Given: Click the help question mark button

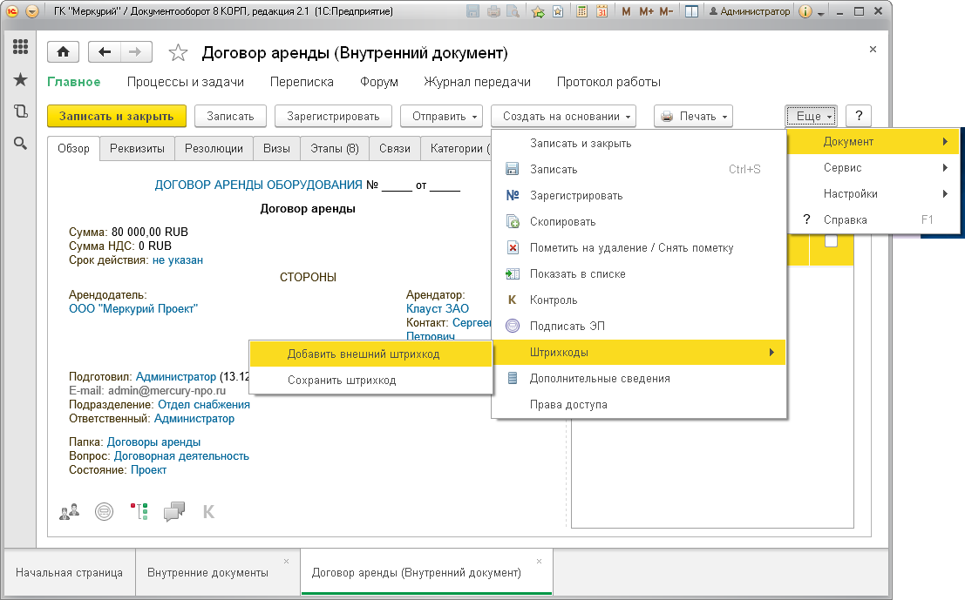Looking at the screenshot, I should [859, 116].
